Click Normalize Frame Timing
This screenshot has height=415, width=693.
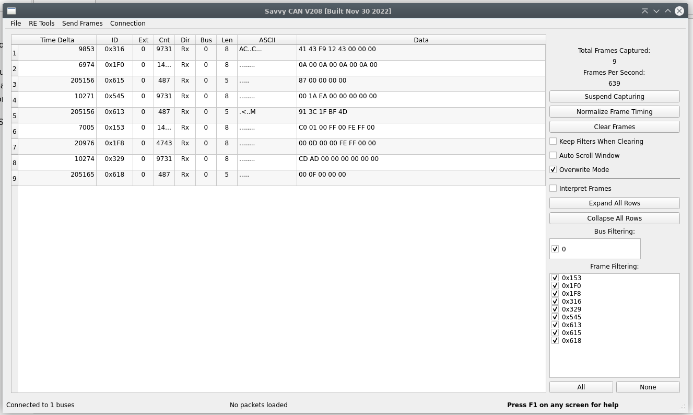(x=614, y=112)
